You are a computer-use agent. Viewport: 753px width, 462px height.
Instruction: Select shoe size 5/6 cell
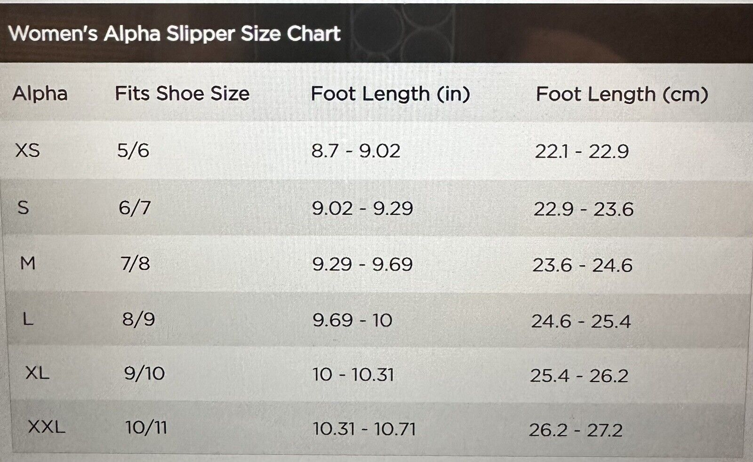133,151
